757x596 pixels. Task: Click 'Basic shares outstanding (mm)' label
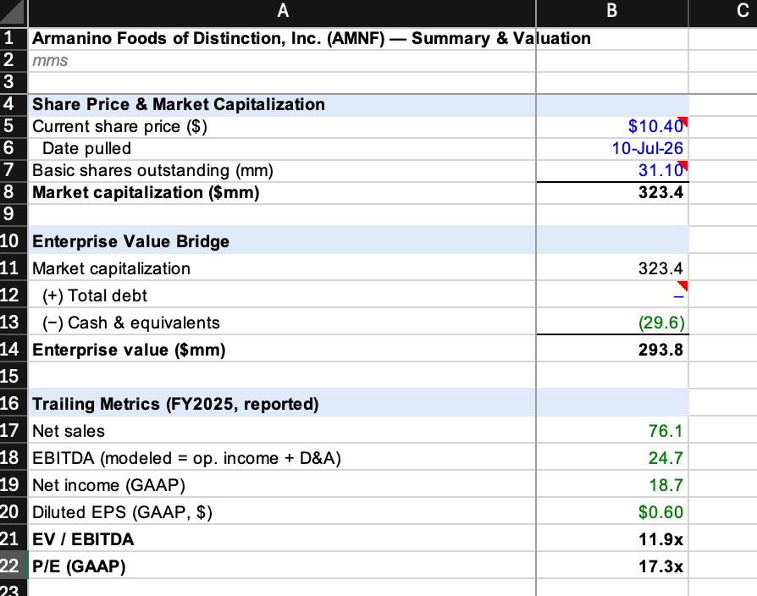click(x=283, y=170)
